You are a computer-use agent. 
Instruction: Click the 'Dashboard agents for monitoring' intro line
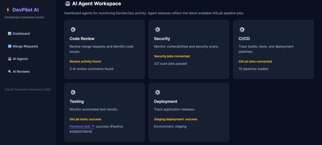click(154, 13)
